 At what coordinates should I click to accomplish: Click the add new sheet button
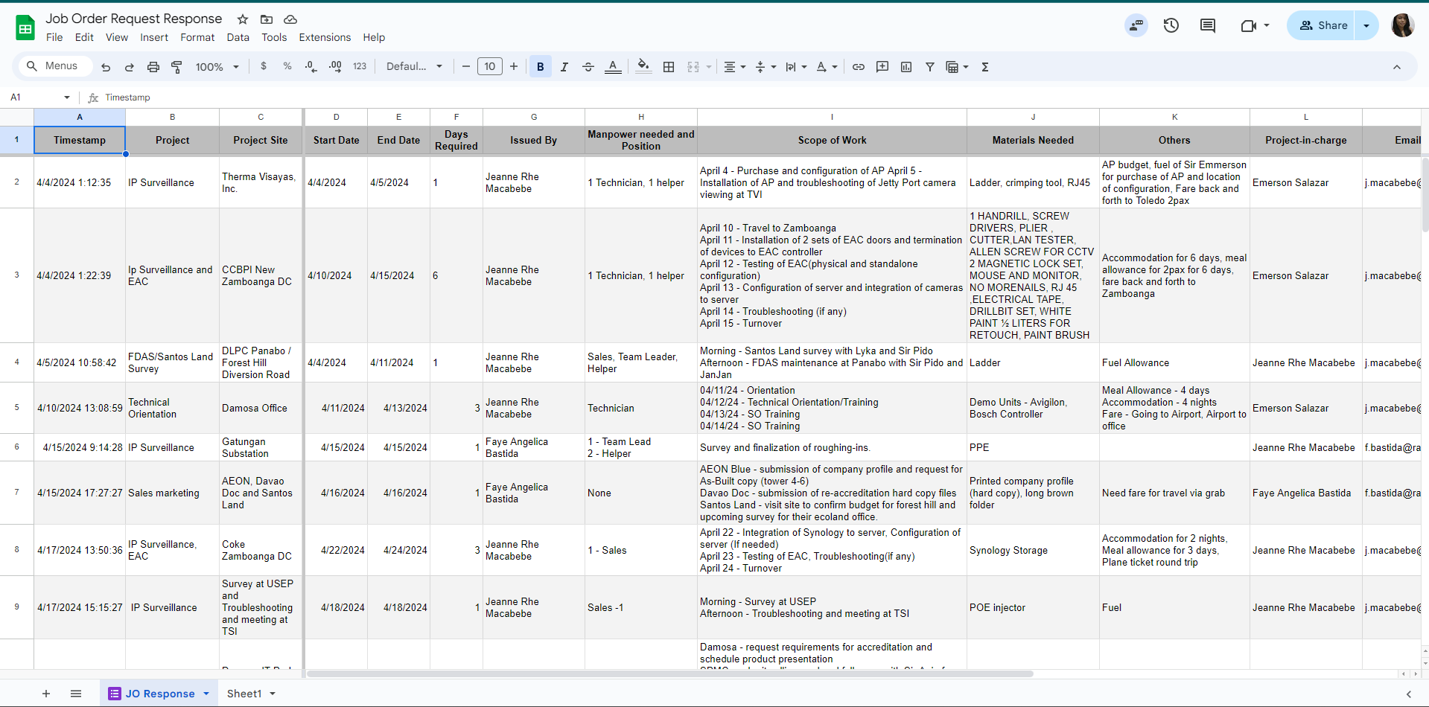click(x=46, y=694)
